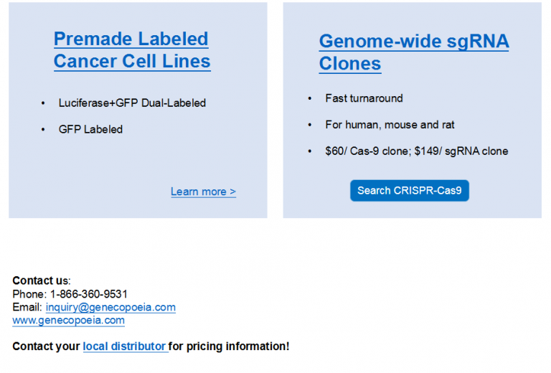Viewport: 551px width, 373px height.
Task: Click the word Clones in sgRNA heading
Action: point(350,64)
